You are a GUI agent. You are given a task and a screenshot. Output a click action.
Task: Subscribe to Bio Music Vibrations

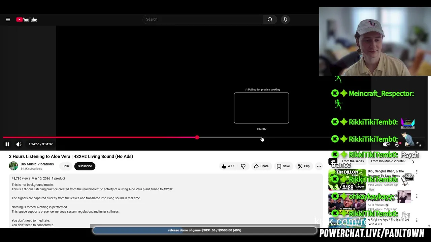tap(85, 166)
